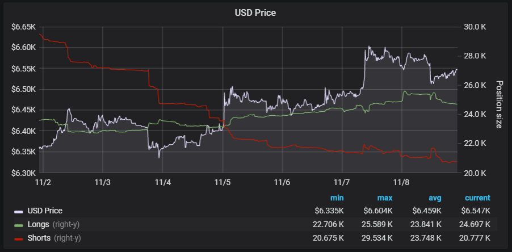
Task: Open the green Longs legend color swatch
Action: tap(19, 225)
